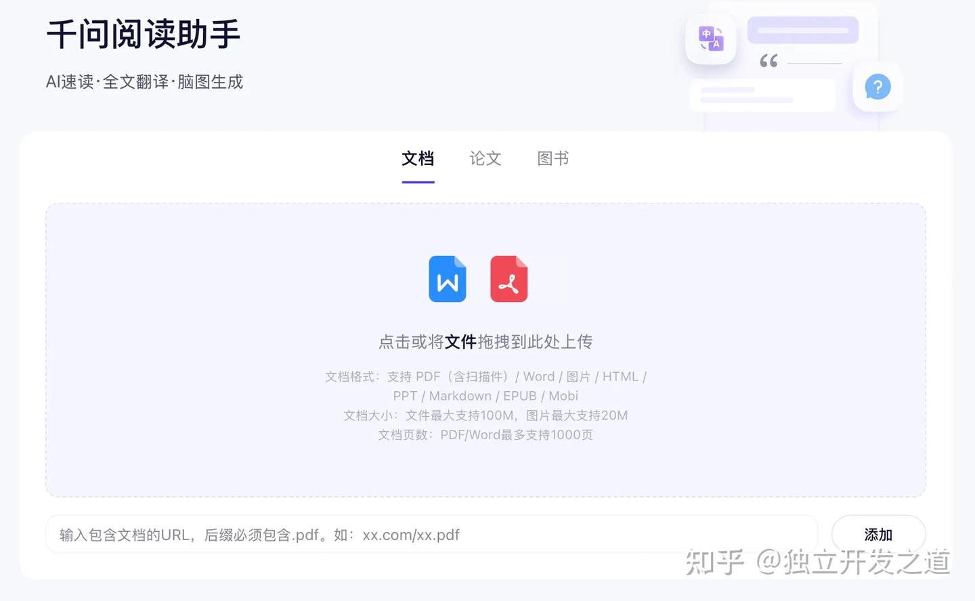This screenshot has height=601, width=975.
Task: Click the quotation mark icon in banner
Action: [x=768, y=61]
